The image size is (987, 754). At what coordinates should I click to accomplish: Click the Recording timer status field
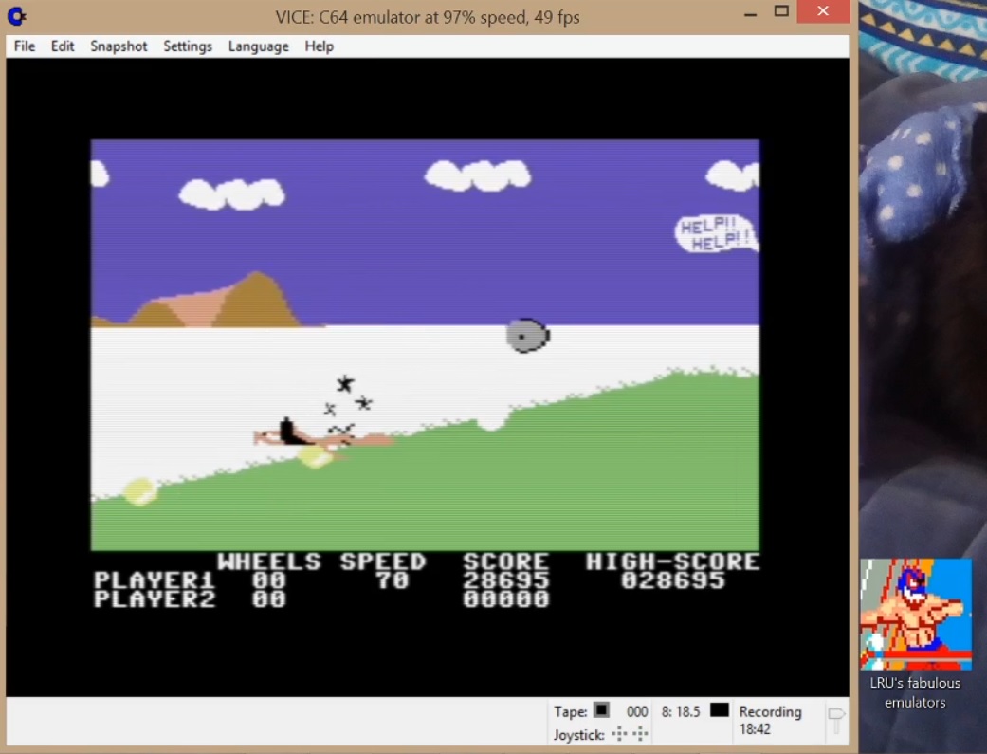(770, 720)
